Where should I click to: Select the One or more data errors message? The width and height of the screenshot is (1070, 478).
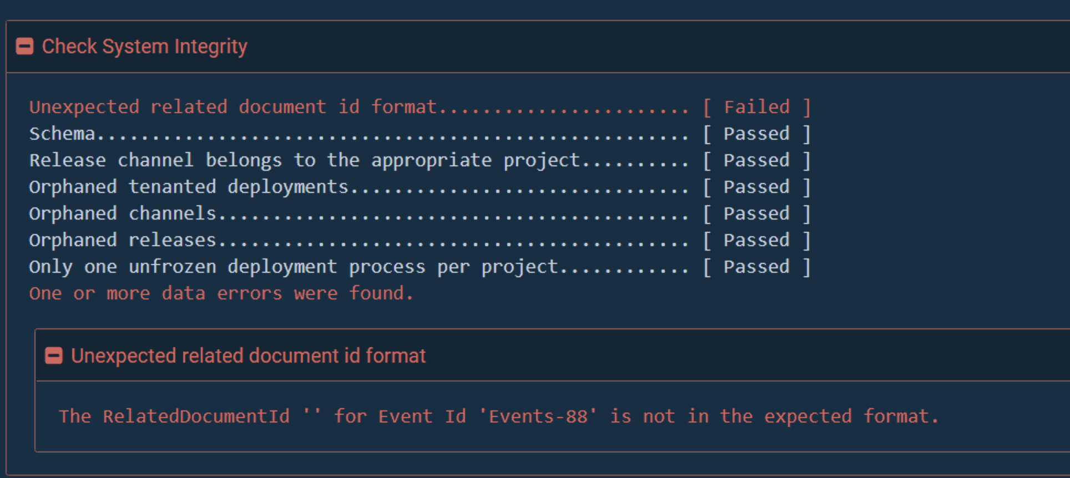coord(221,293)
